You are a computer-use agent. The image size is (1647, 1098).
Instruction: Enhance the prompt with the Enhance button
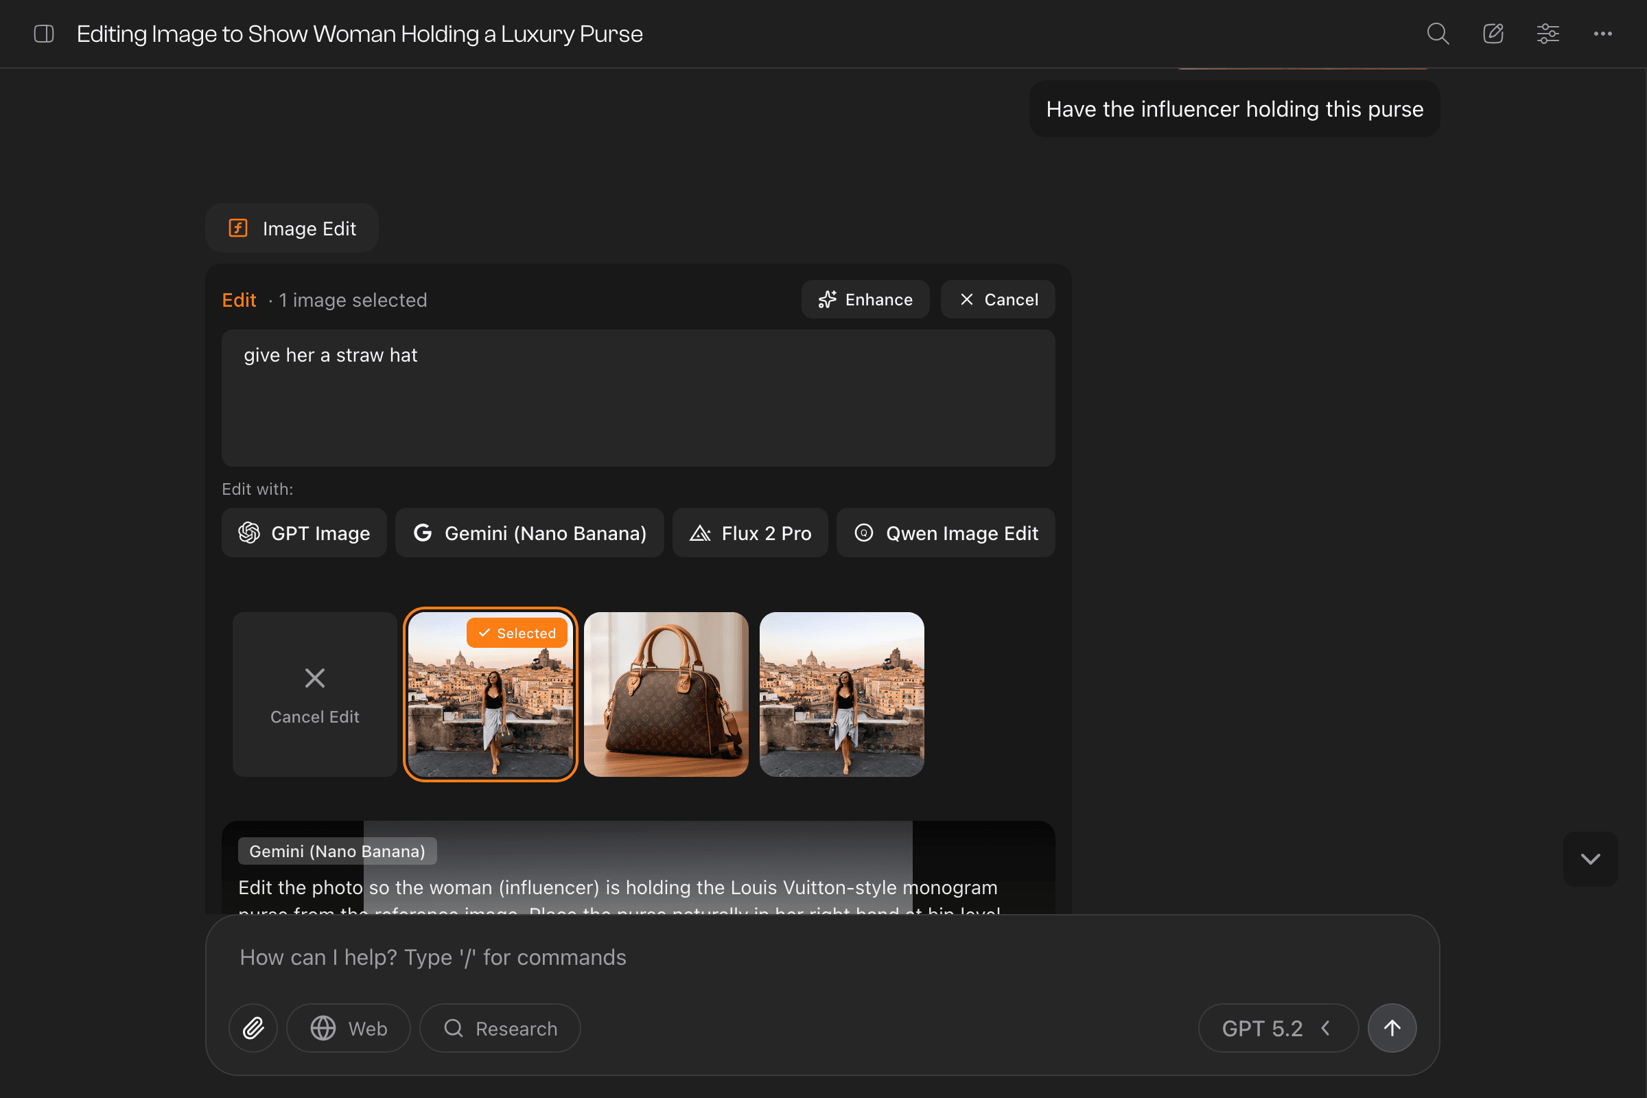[865, 299]
